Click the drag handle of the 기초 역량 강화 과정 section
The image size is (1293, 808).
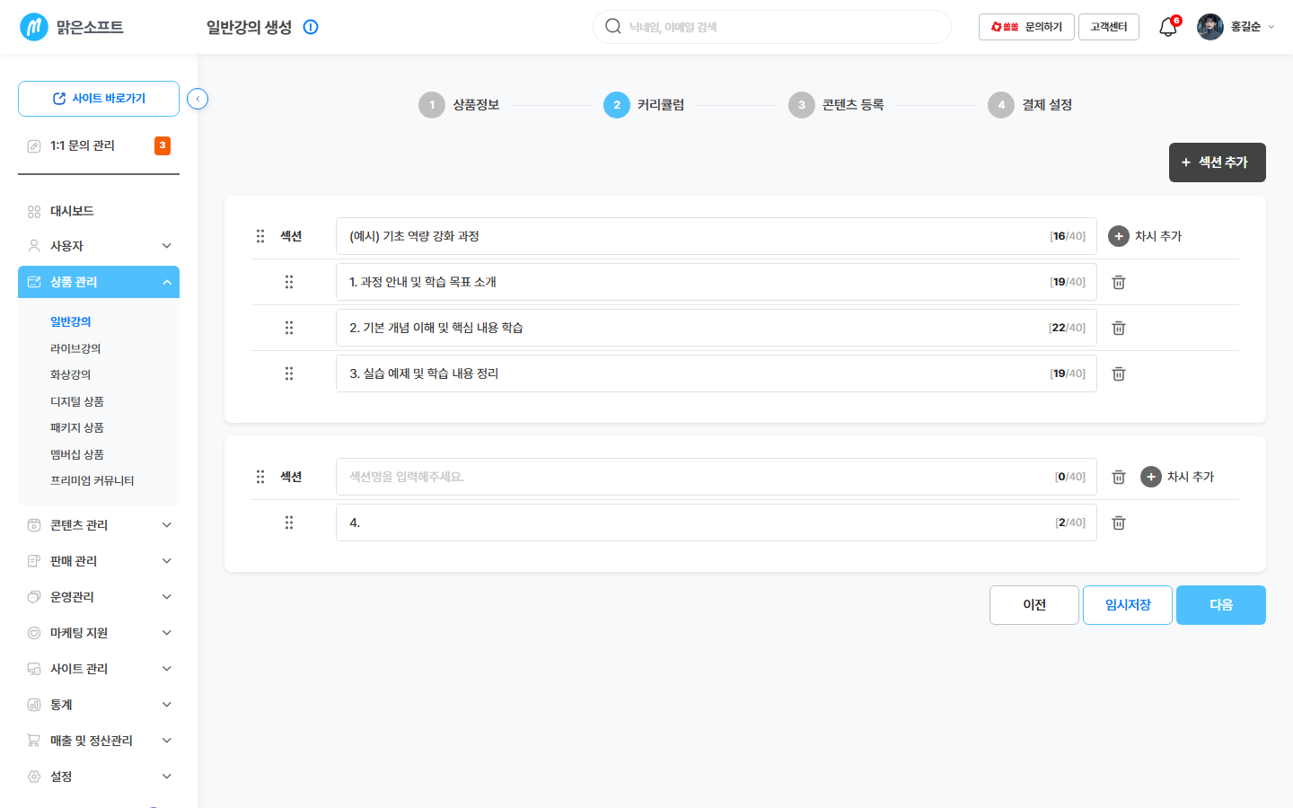(x=260, y=236)
